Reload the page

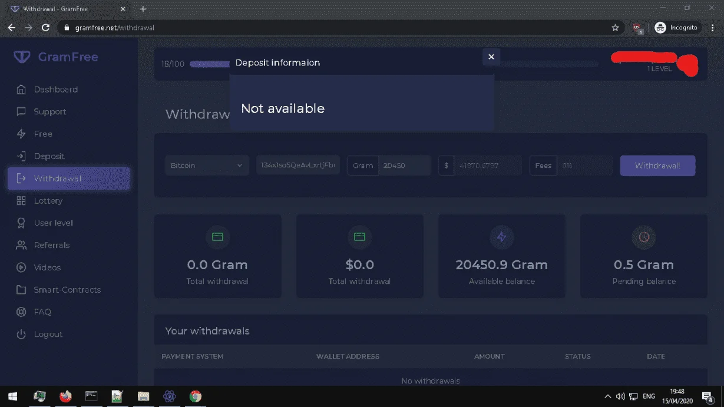45,28
